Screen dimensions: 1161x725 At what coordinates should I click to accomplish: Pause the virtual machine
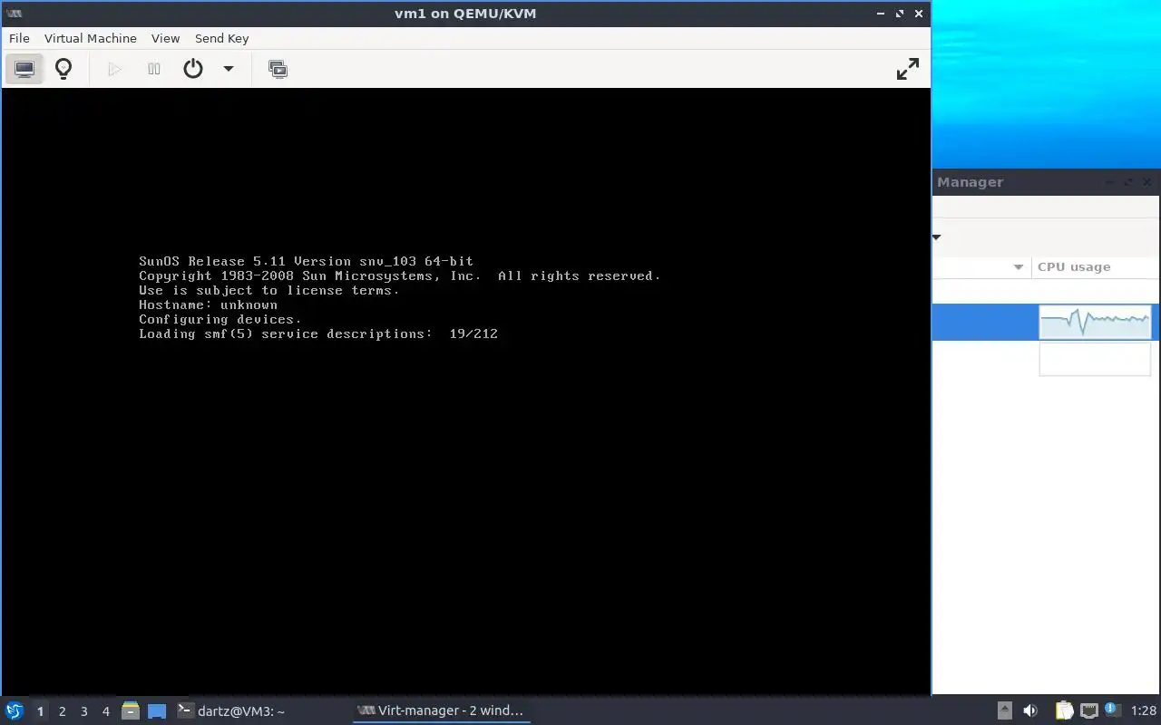pyautogui.click(x=154, y=69)
